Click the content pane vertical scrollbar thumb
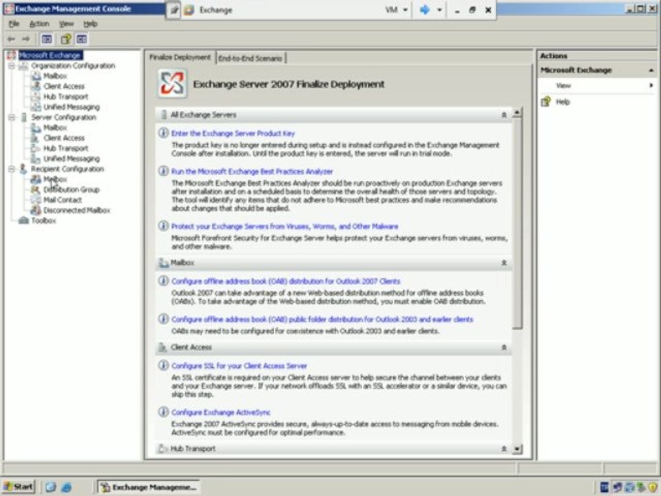 coord(517,223)
